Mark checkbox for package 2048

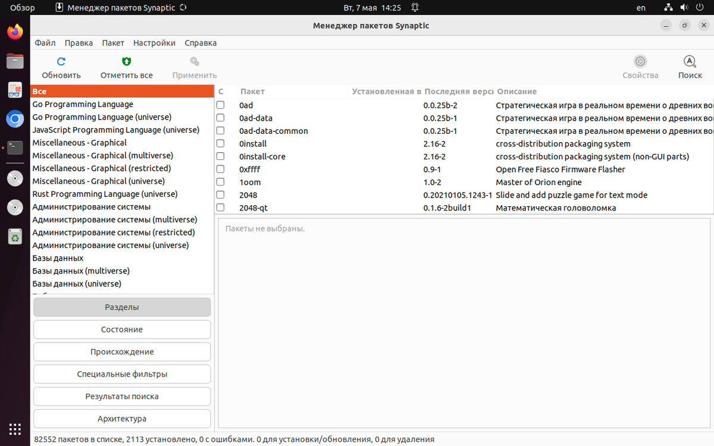221,195
